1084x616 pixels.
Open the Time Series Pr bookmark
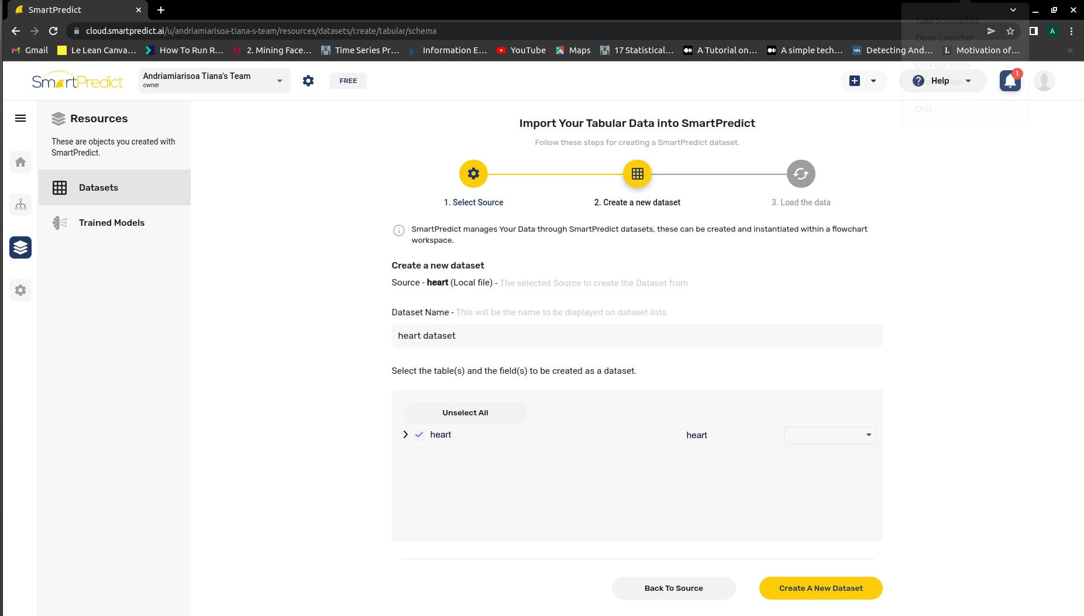tap(360, 50)
